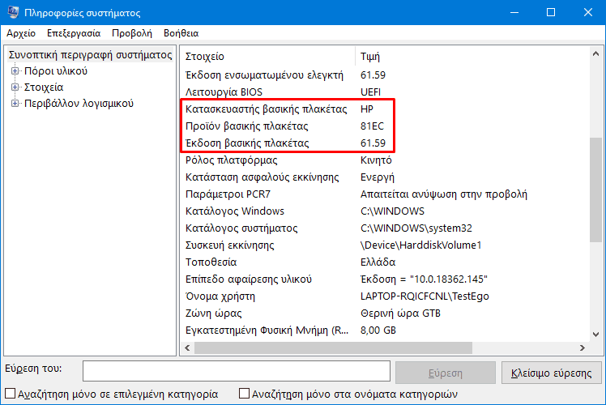
Task: Select the Λειτουργία BIOS row
Action: (x=385, y=92)
